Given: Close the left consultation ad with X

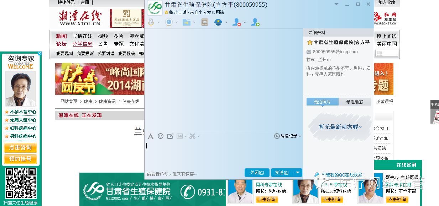Looking at the screenshot, I should point(40,54).
